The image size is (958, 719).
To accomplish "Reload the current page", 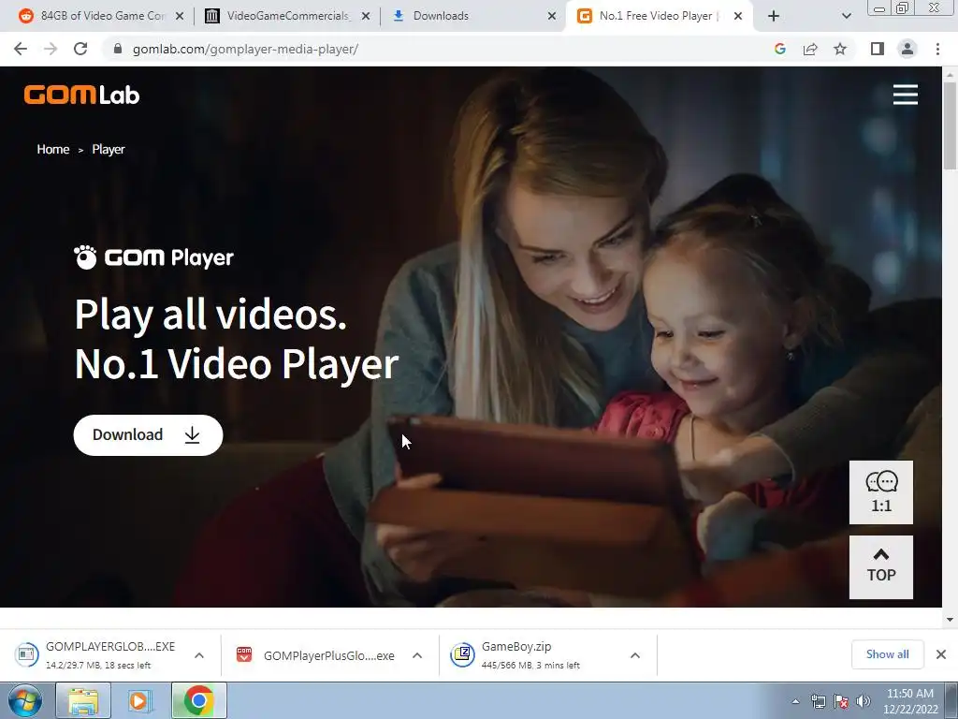I will pos(80,49).
